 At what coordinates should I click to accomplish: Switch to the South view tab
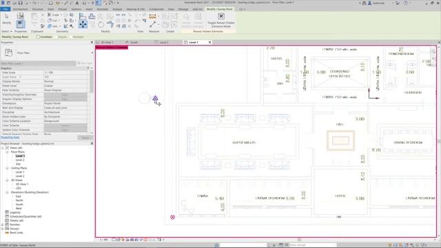[134, 42]
